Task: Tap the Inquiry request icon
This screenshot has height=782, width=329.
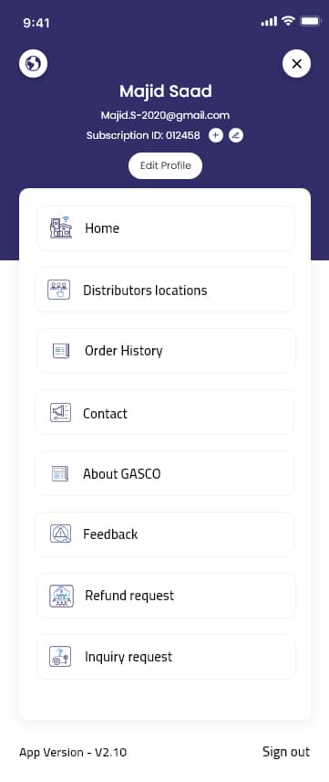Action: (60, 656)
